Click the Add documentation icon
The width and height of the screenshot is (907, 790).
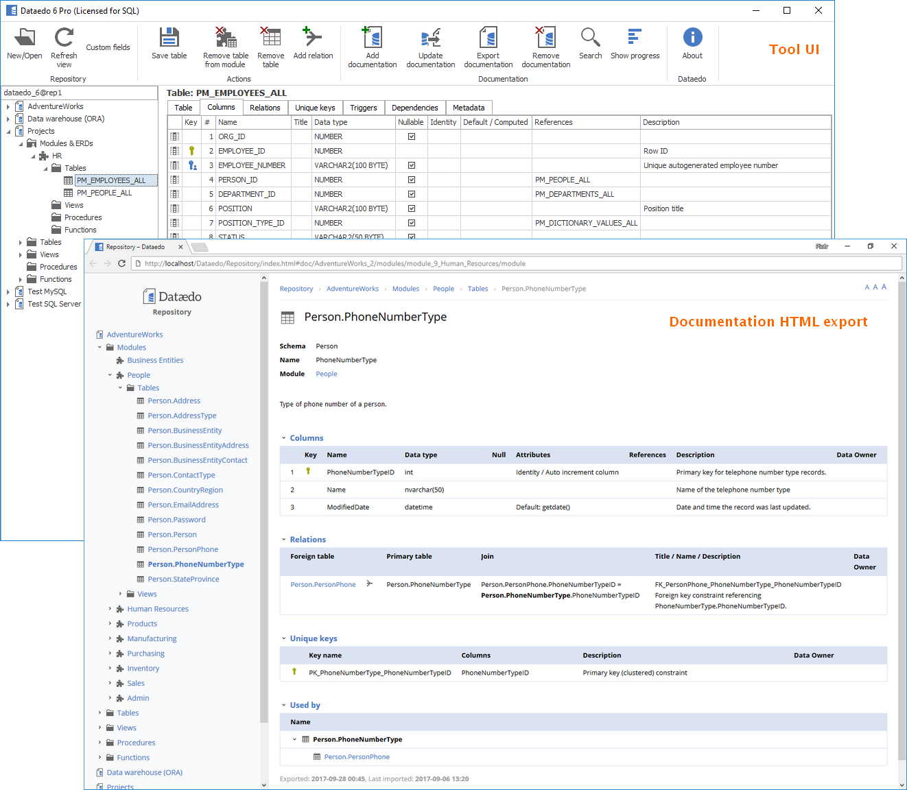click(x=372, y=37)
